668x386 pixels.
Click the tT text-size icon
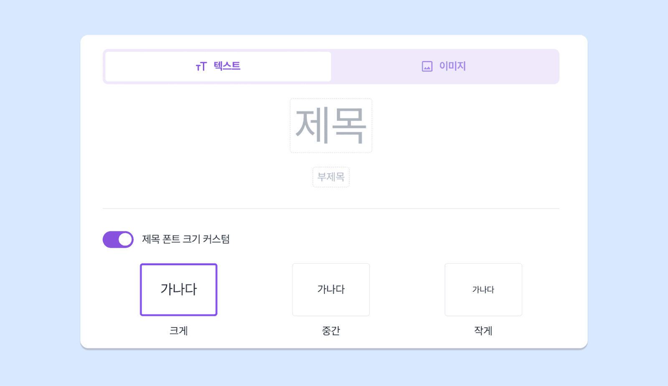201,66
